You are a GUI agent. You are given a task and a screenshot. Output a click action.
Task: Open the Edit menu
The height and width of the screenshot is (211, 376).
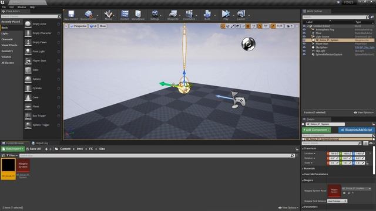[x=12, y=7]
